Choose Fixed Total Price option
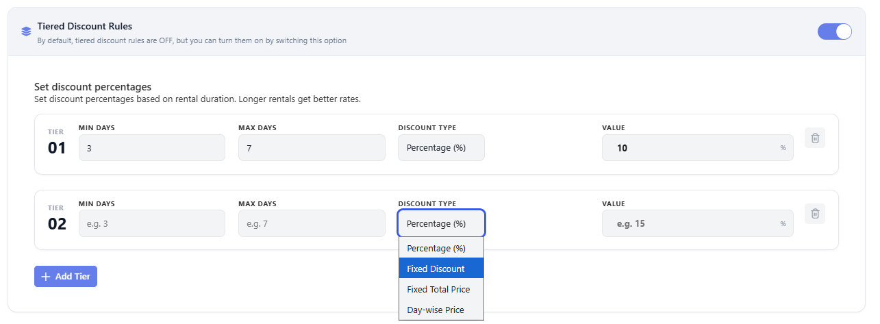The width and height of the screenshot is (880, 324). click(441, 289)
